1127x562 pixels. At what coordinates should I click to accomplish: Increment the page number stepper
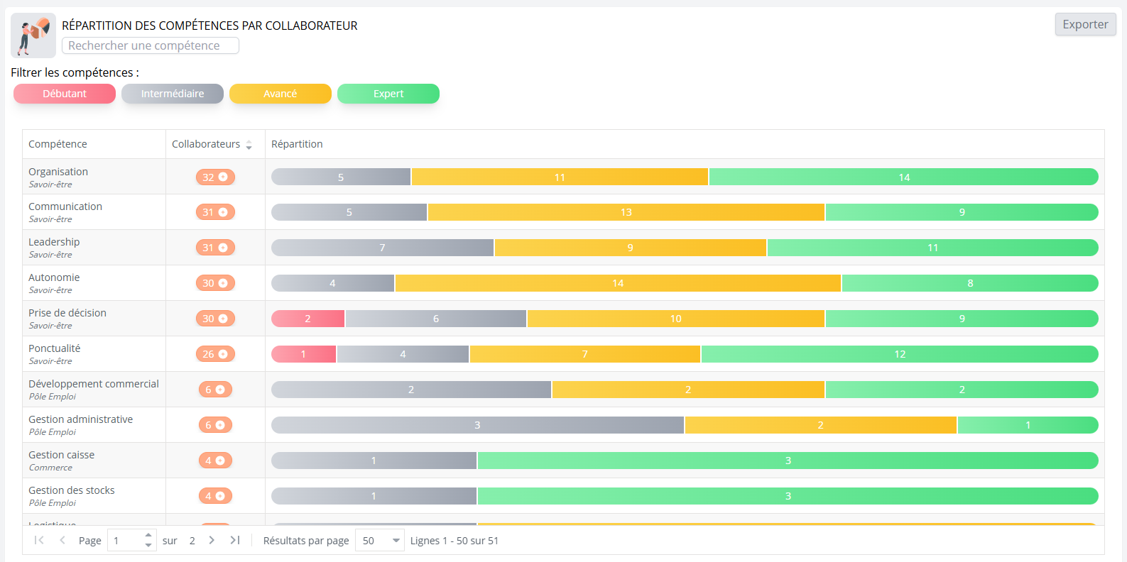click(148, 535)
